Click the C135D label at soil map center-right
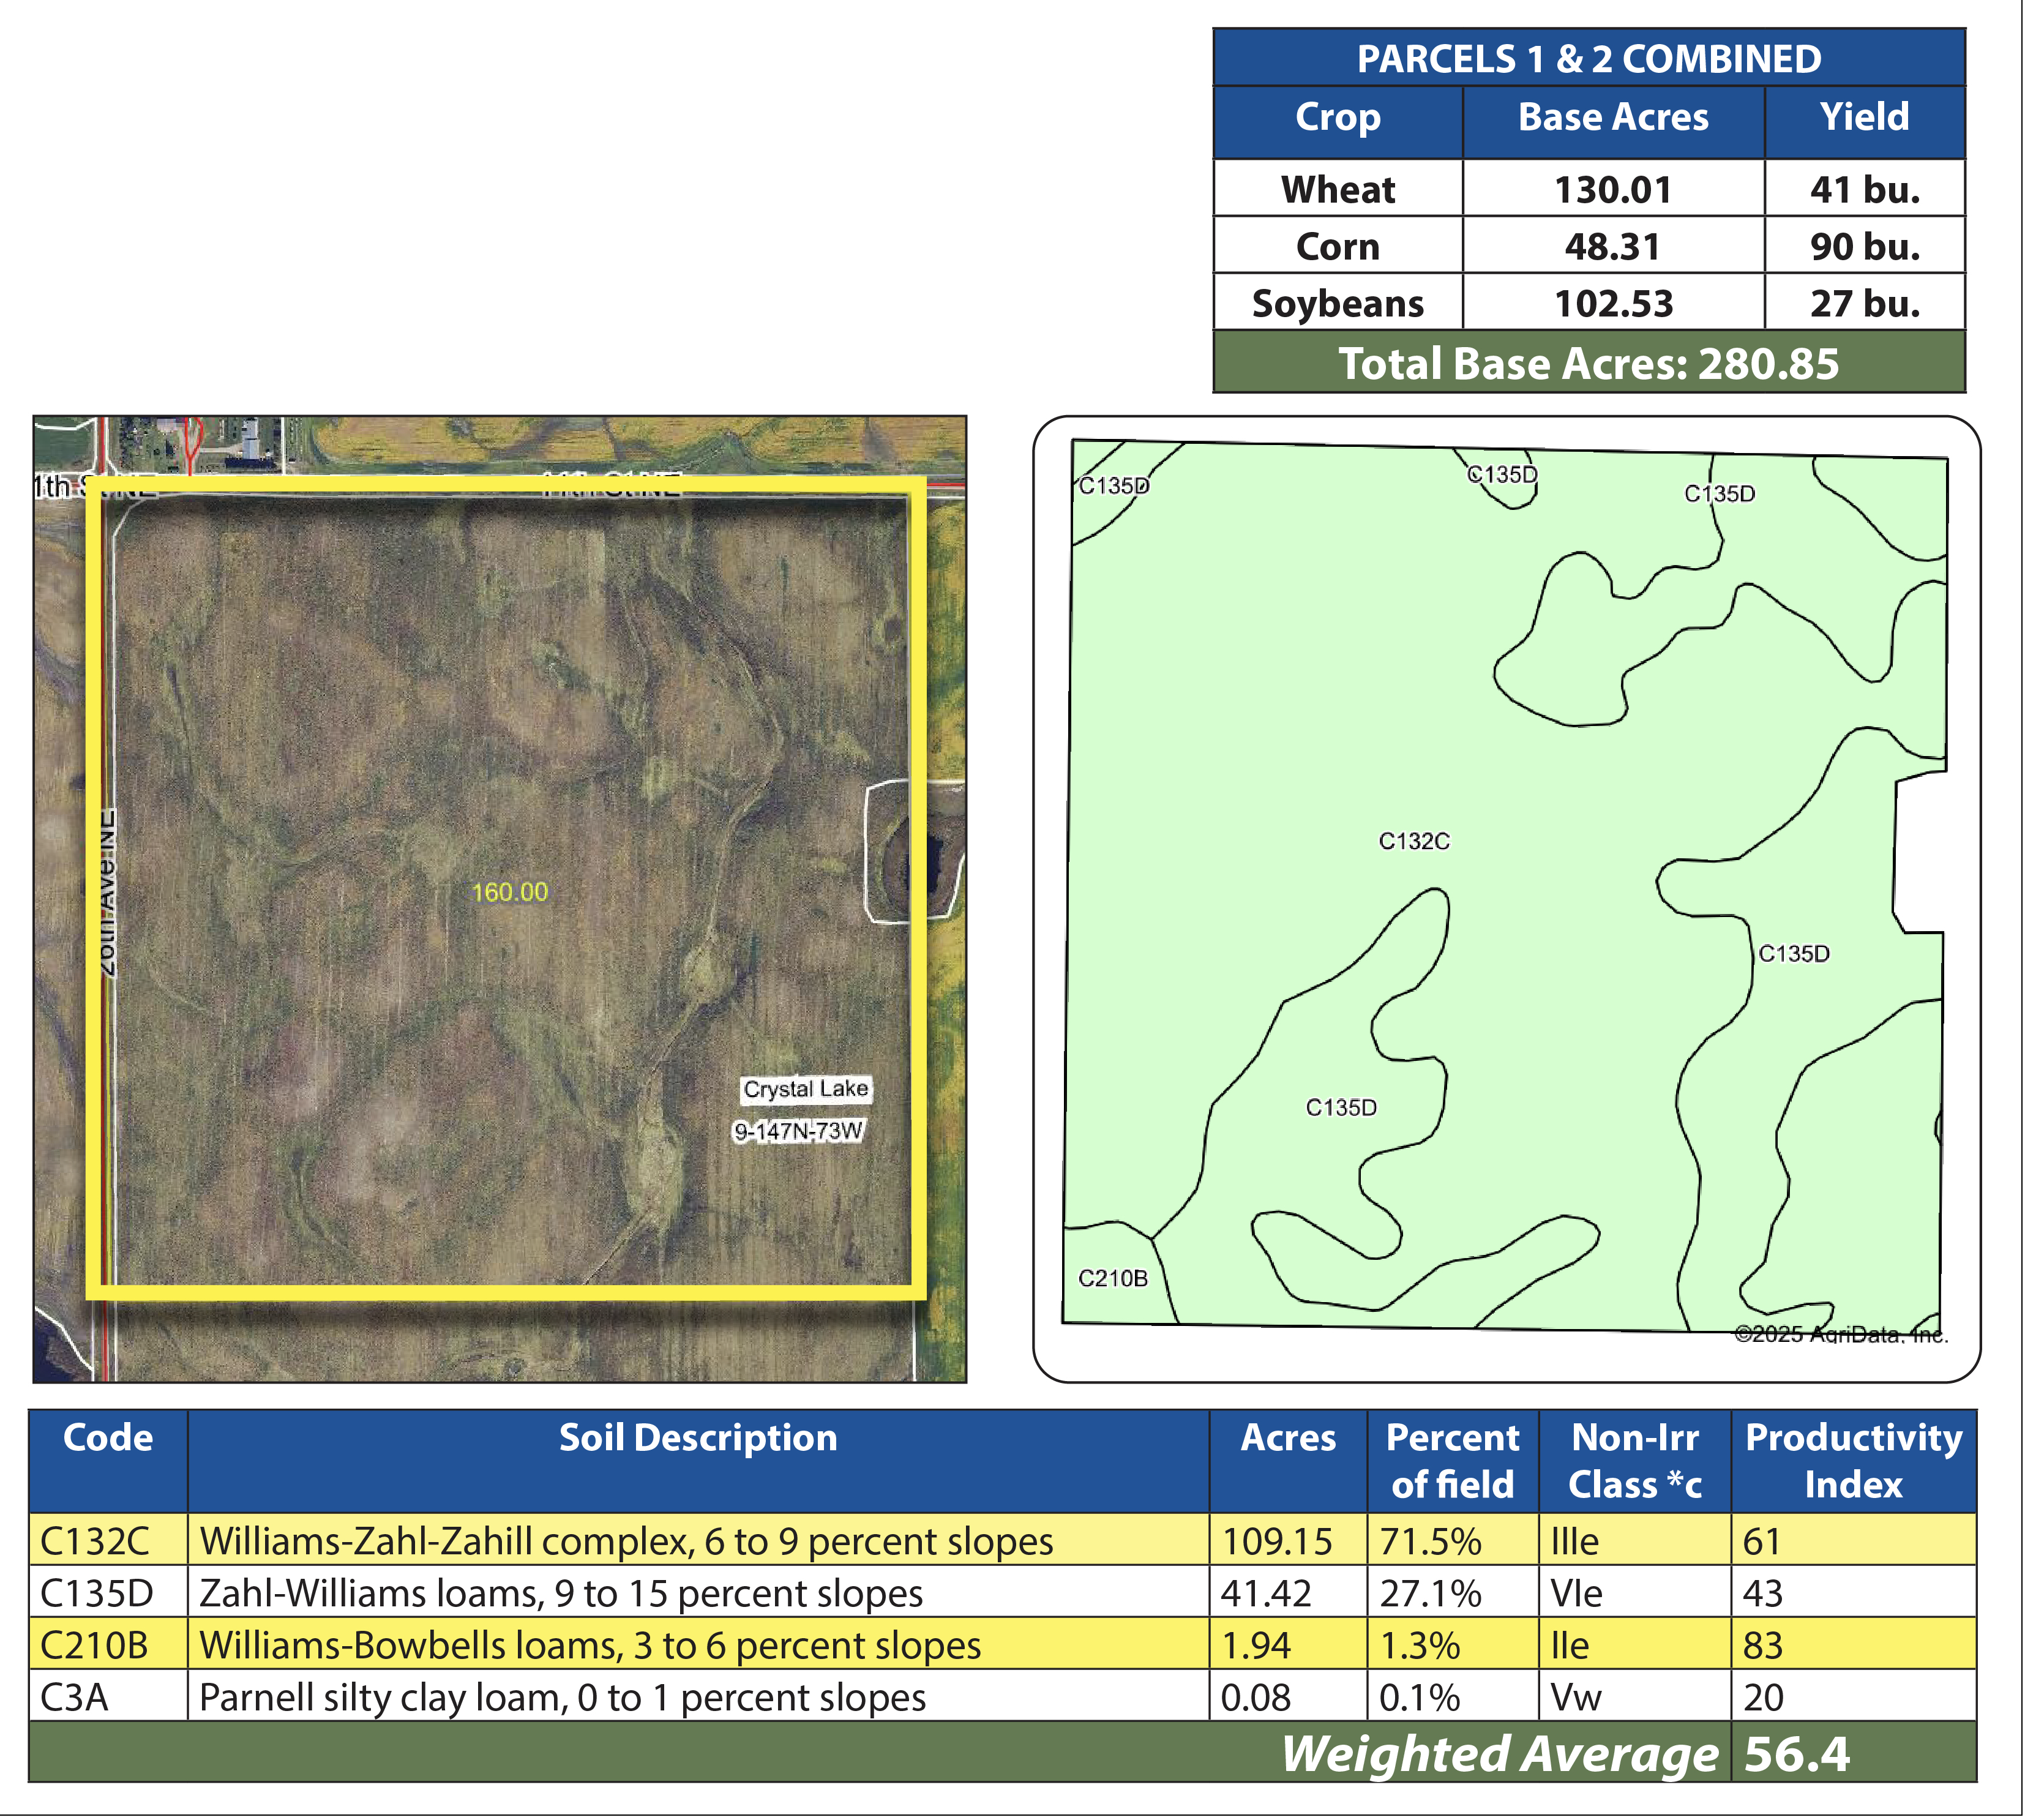This screenshot has height=1820, width=2025. click(1793, 954)
